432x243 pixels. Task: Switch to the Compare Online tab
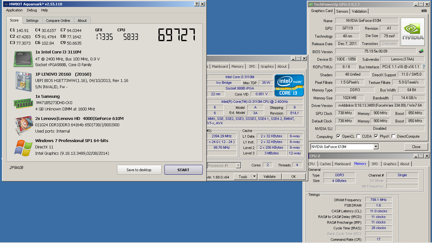click(58, 21)
